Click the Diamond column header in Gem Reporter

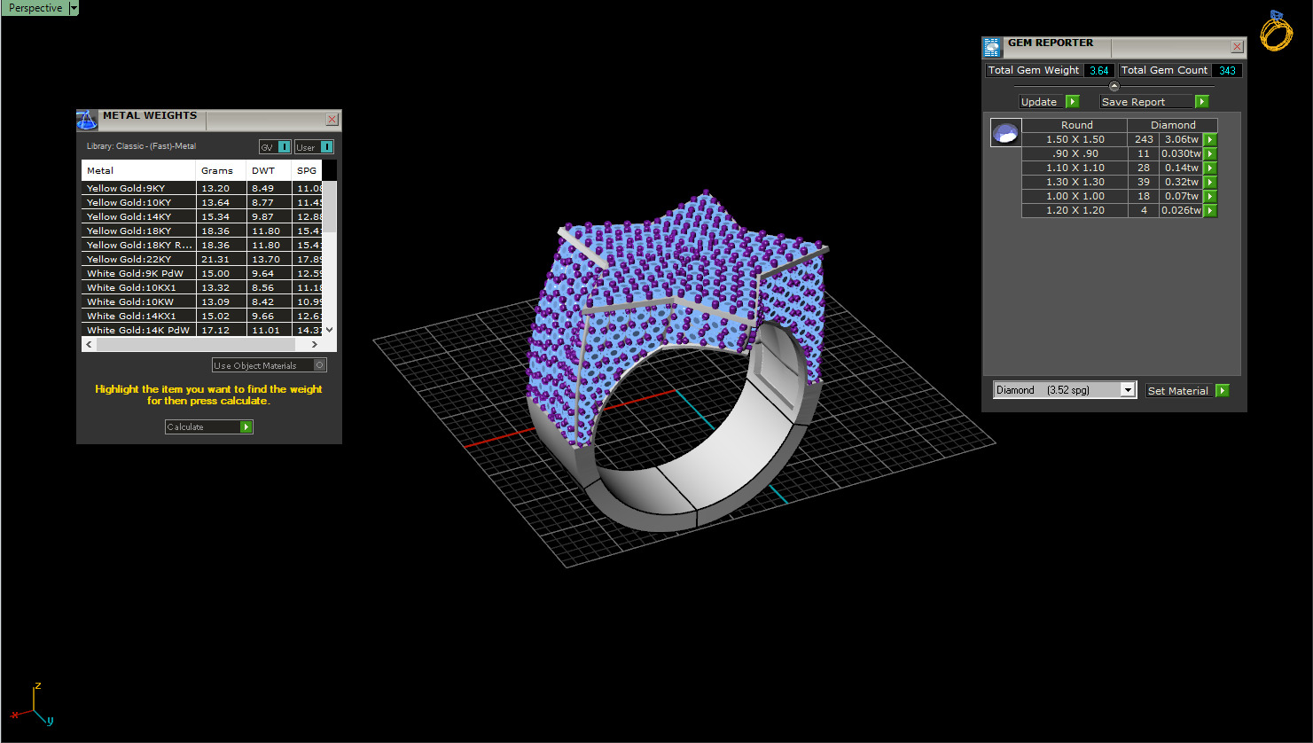(x=1173, y=125)
